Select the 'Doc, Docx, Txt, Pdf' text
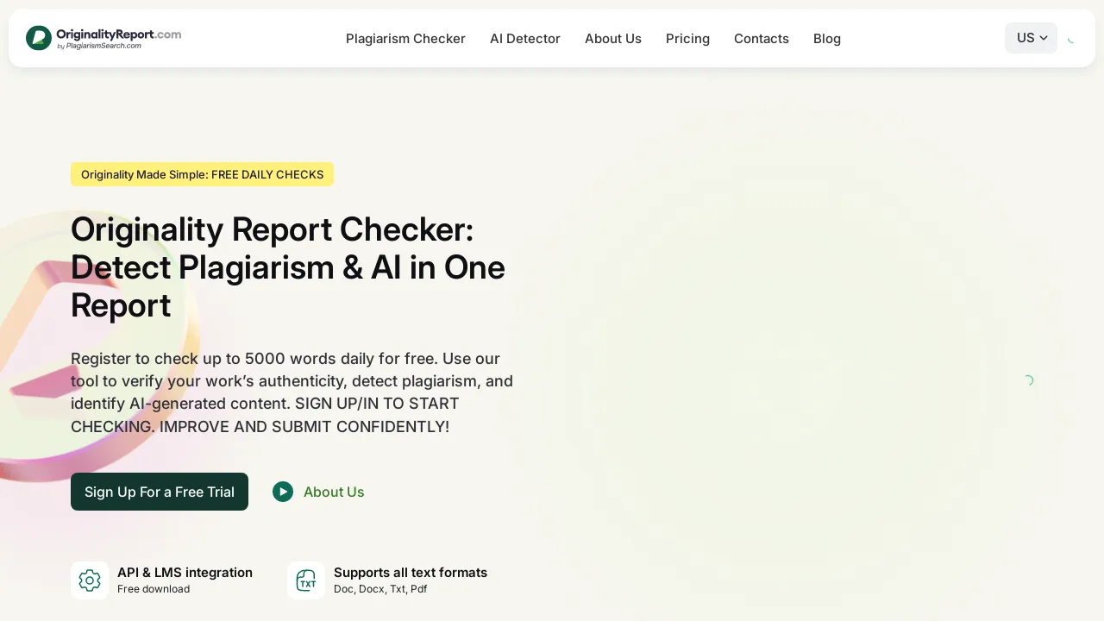Screen dimensions: 1104x621 click(380, 589)
